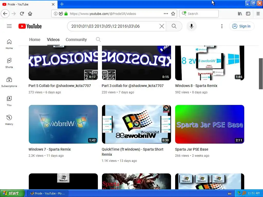Image resolution: width=263 pixels, height=197 pixels.
Task: Open the browser Library icon
Action: coord(240,14)
